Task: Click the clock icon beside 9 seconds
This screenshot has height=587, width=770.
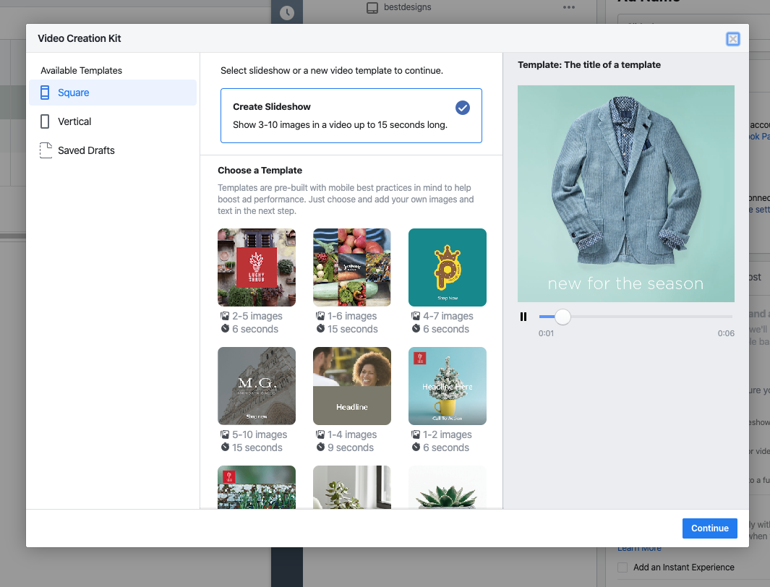Action: 320,447
